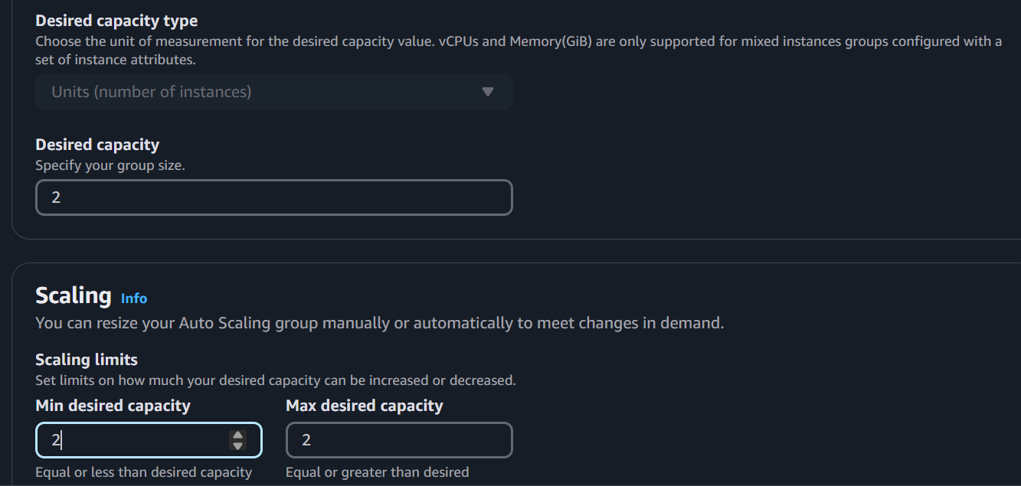Open the Info link beside Scaling
This screenshot has height=486, width=1021.
134,298
